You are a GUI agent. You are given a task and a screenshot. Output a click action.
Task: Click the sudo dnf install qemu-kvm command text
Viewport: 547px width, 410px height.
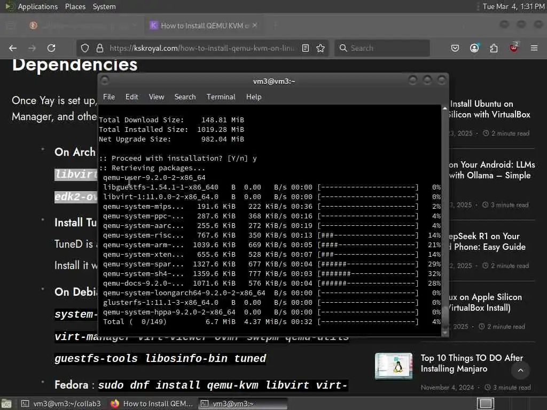point(223,385)
